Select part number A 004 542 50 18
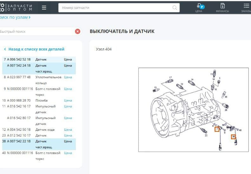This screenshot has height=174, width=251. coord(19,130)
